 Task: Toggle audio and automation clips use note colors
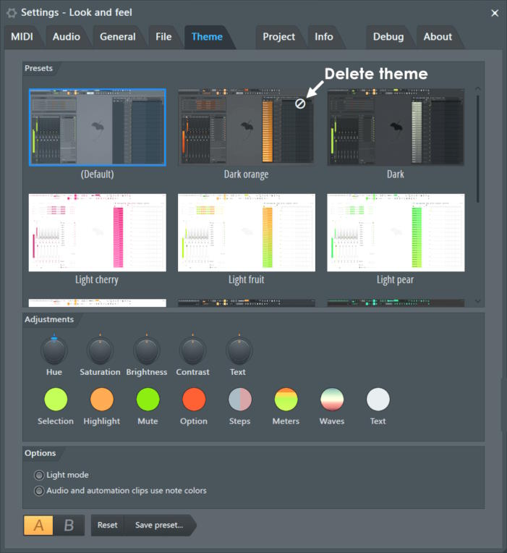coord(40,491)
